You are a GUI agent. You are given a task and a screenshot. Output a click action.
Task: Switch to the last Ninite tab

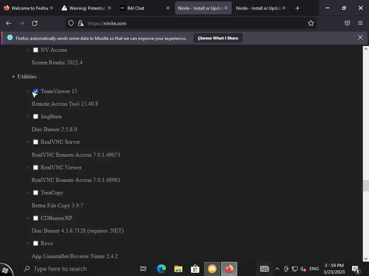pos(261,8)
